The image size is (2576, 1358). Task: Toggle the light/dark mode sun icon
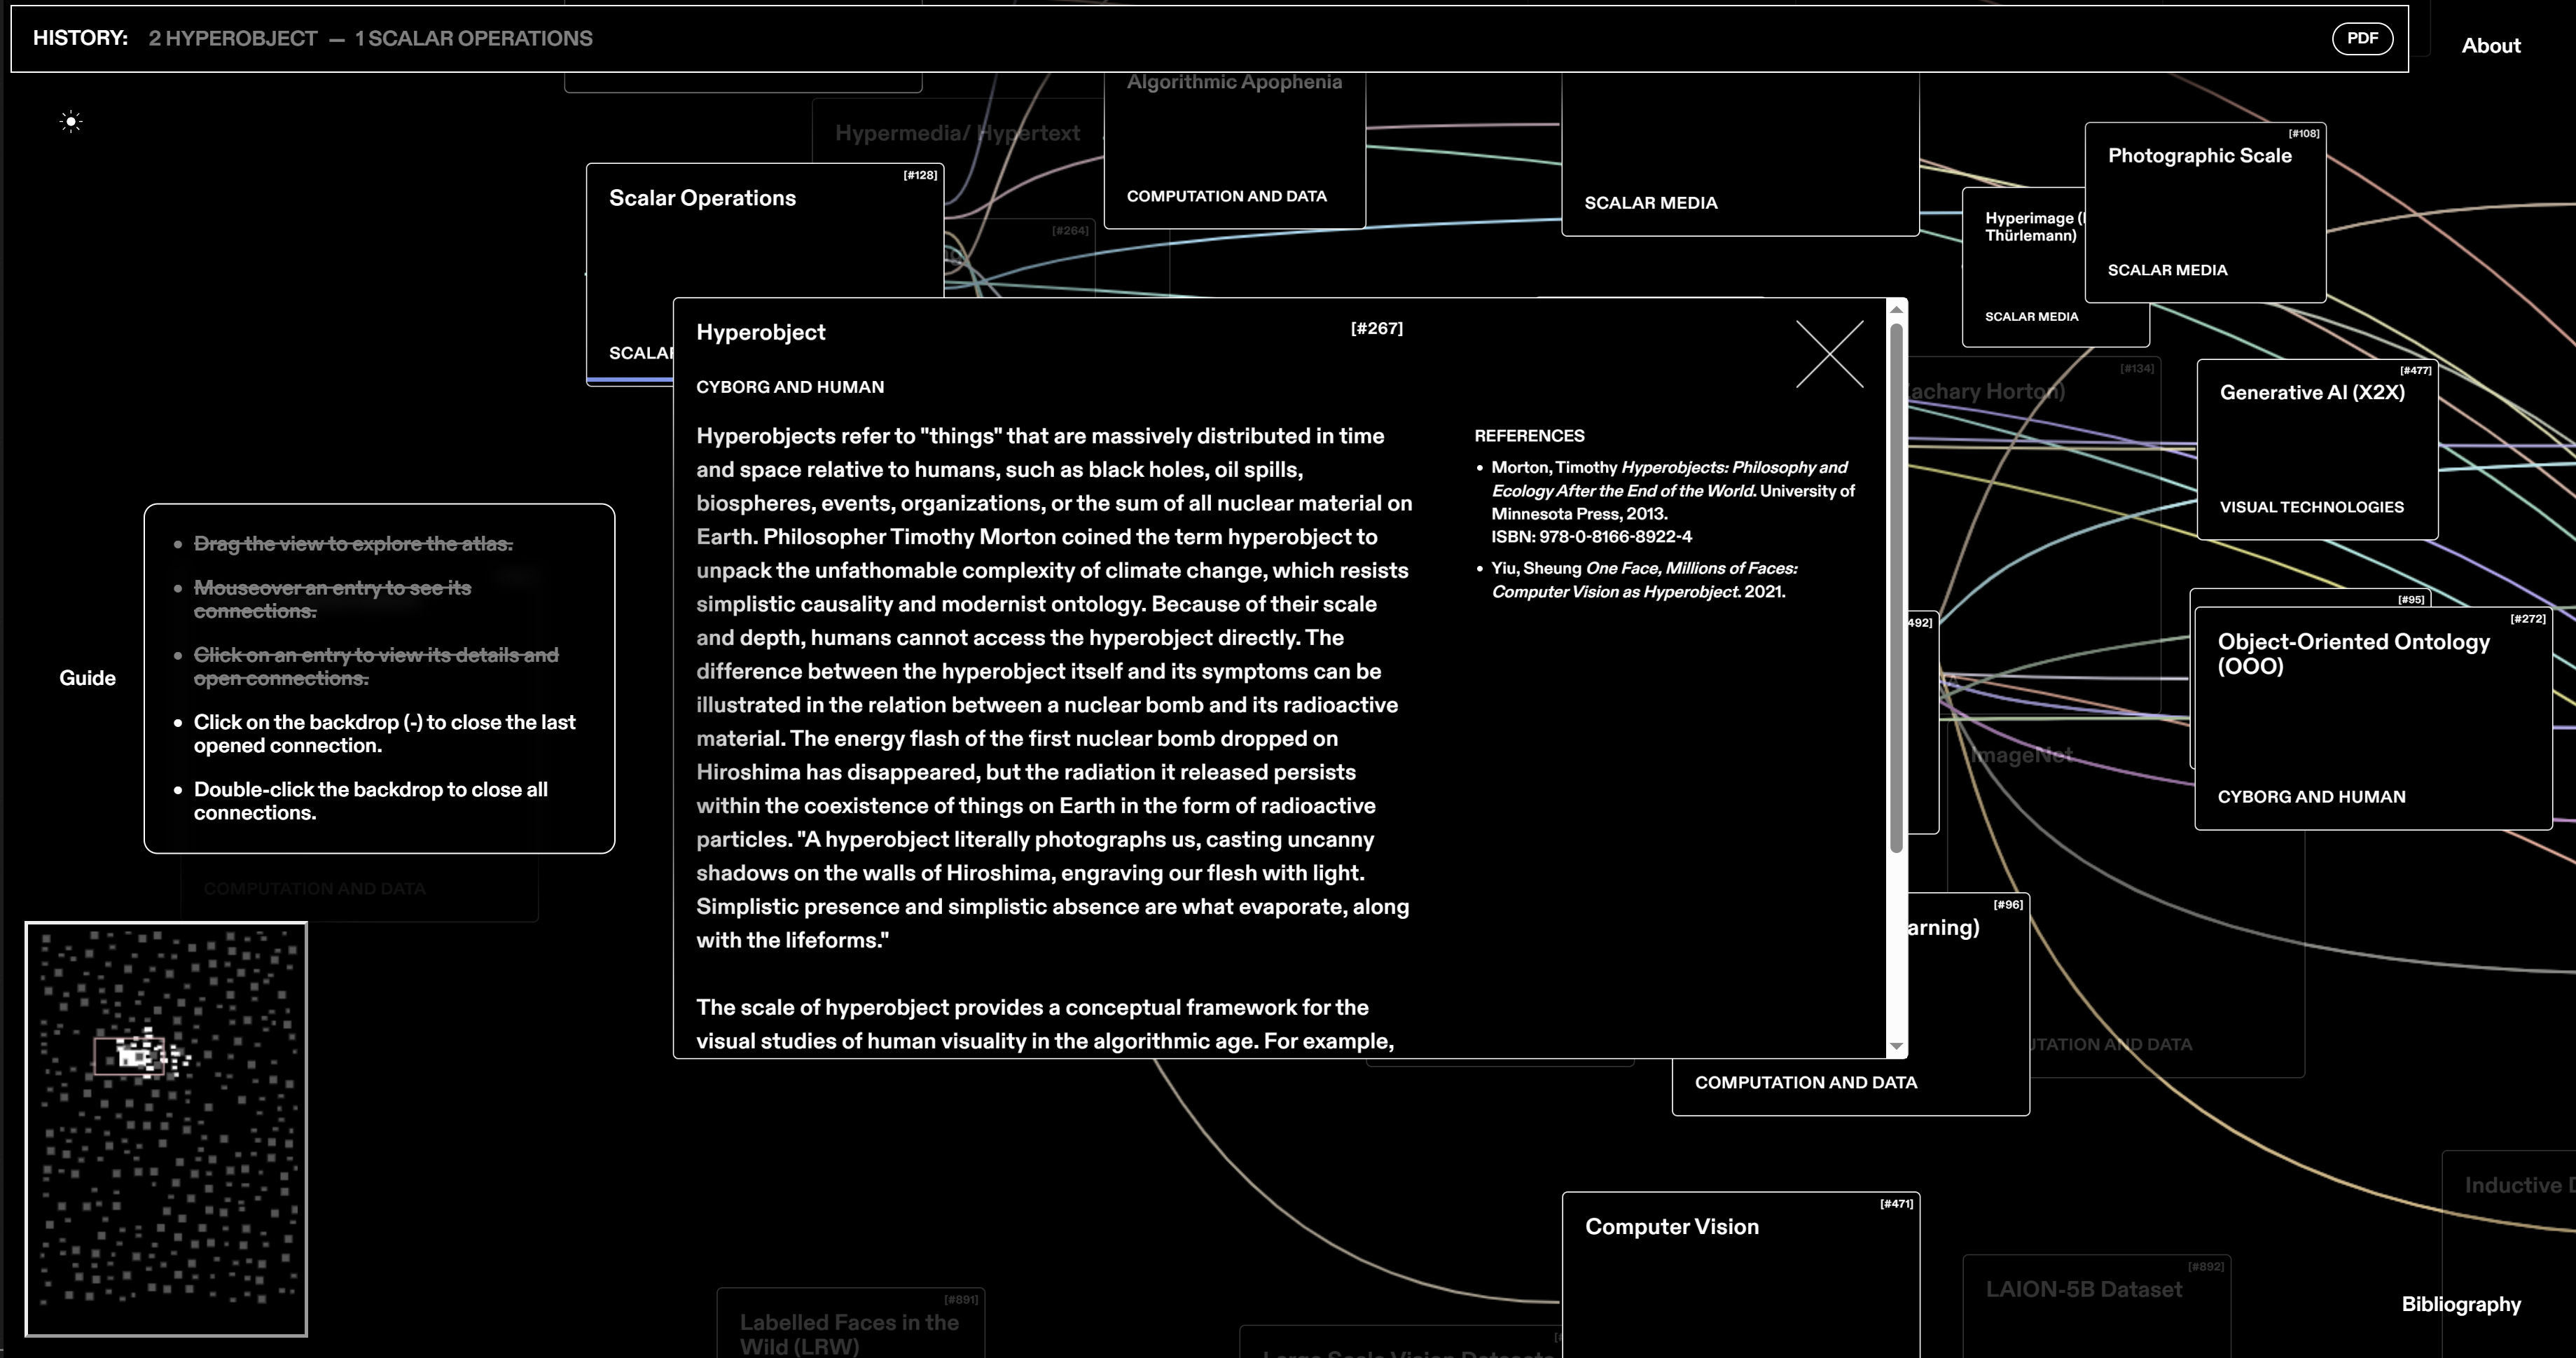[70, 122]
